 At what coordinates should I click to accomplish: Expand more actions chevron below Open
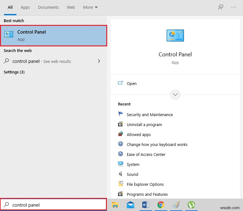[x=175, y=95]
